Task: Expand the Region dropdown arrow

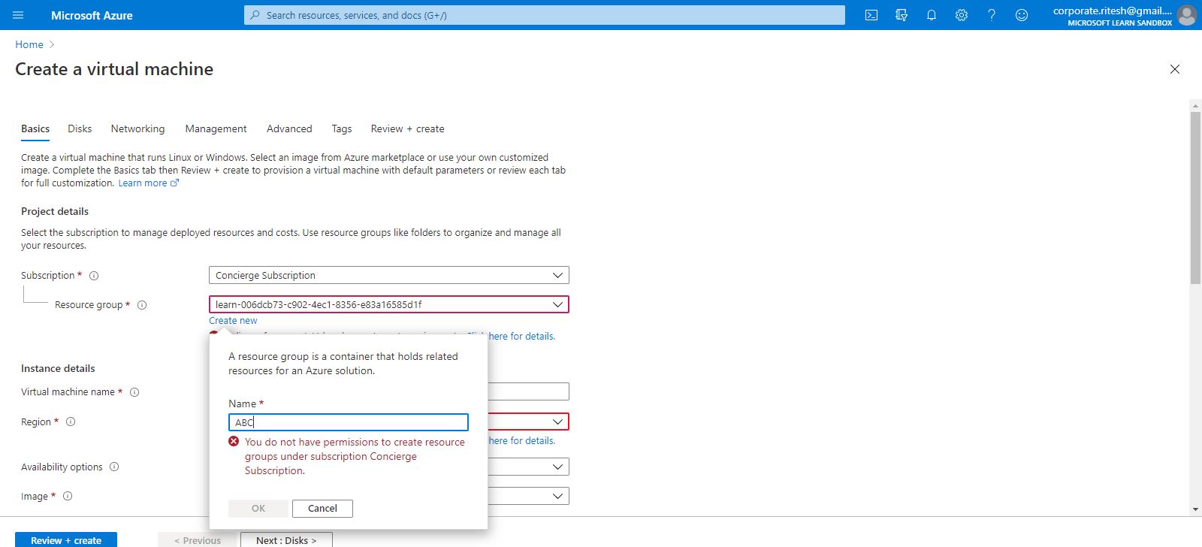Action: click(x=557, y=422)
